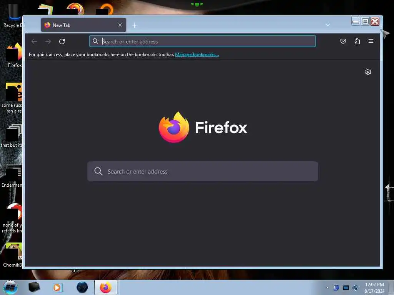Open the Action Center flag tray icon
The width and height of the screenshot is (394, 295).
pyautogui.click(x=336, y=288)
